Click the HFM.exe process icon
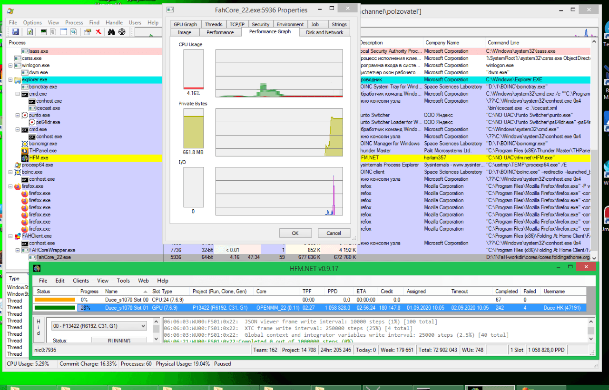This screenshot has height=390, width=609. tap(25, 158)
